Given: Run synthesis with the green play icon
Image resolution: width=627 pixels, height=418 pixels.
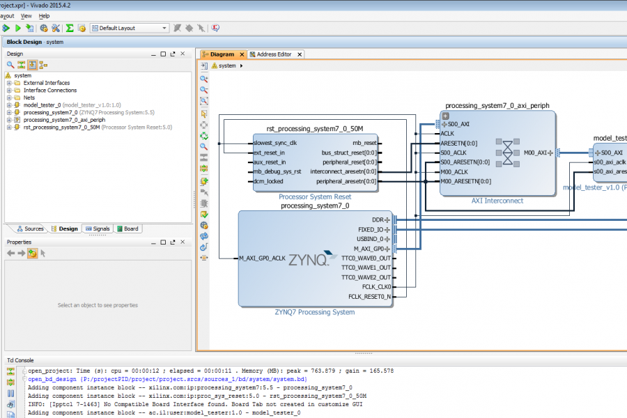Looking at the screenshot, I should tap(18, 28).
